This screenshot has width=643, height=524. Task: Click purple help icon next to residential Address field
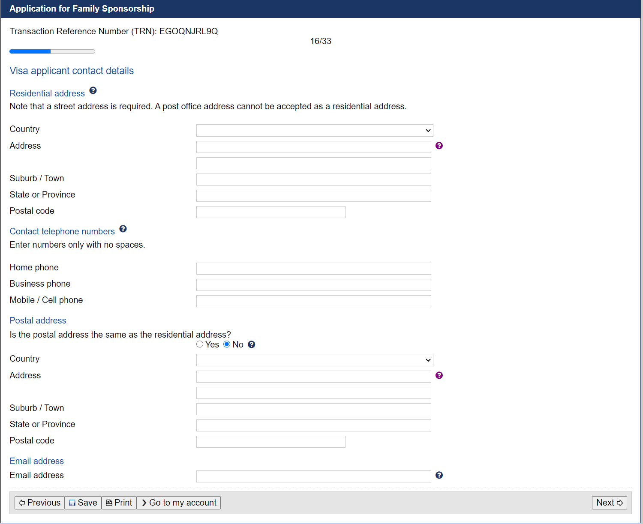439,146
